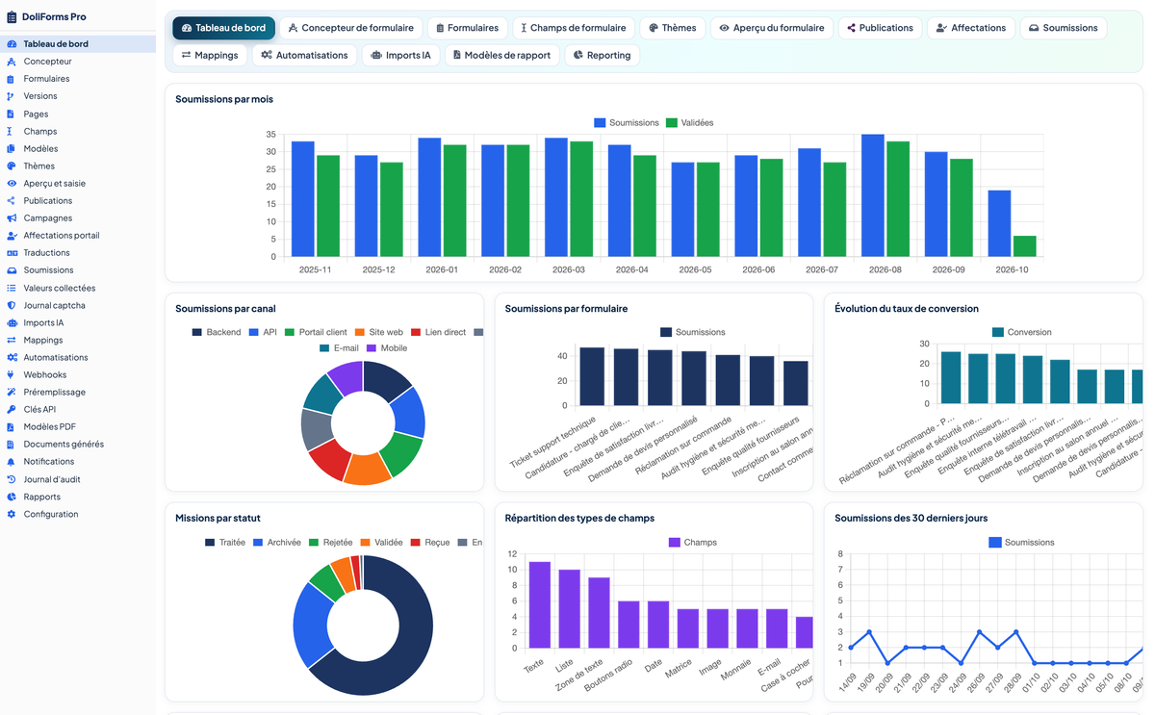Viewport: 1155px width, 715px height.
Task: Open the Soumissions tab in top bar
Action: point(1064,28)
